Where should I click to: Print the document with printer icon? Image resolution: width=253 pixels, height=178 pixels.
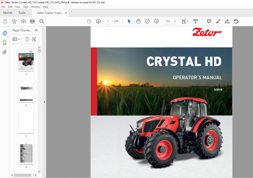point(32,21)
